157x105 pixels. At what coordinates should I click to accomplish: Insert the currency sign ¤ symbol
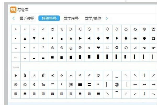point(108,48)
